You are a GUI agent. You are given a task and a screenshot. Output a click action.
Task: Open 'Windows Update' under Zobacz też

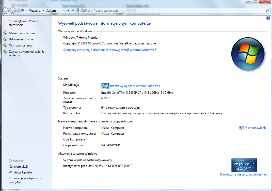(20, 172)
